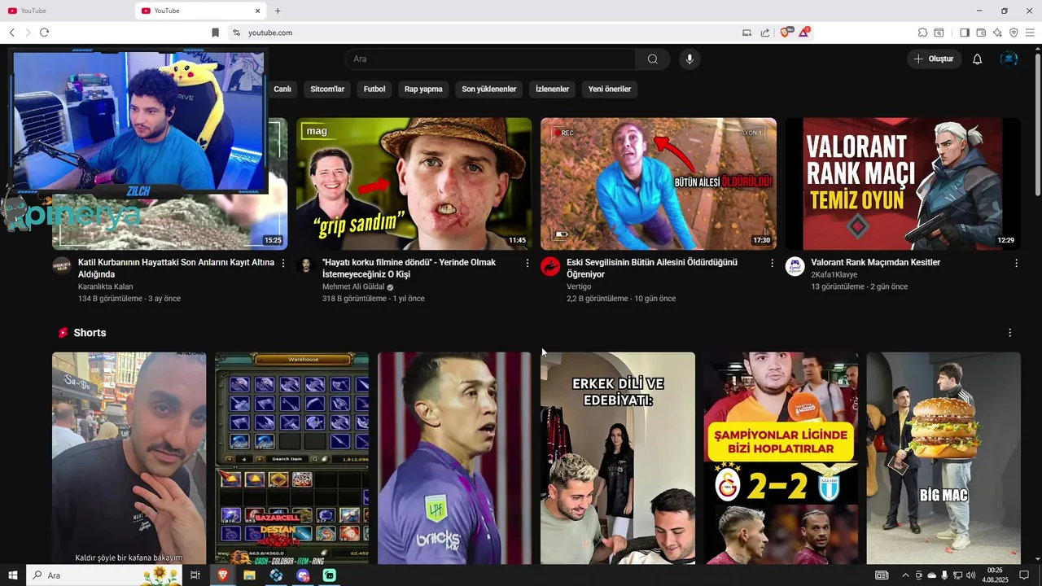
Task: Click the YouTube search magnifier button
Action: (653, 59)
